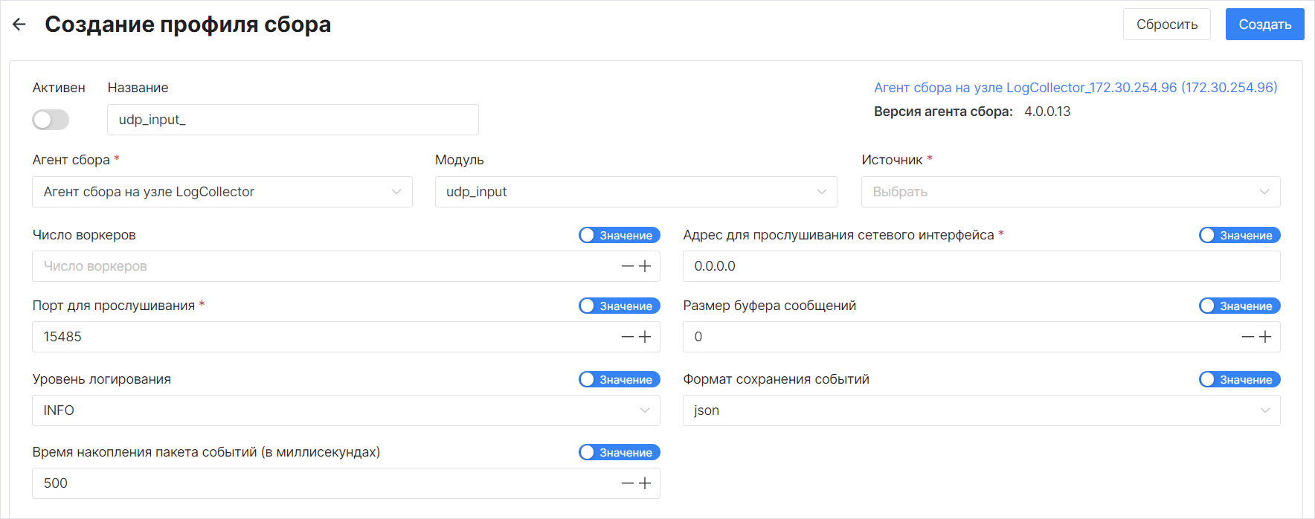Toggle Значение switch for Число воркеров

(x=620, y=235)
